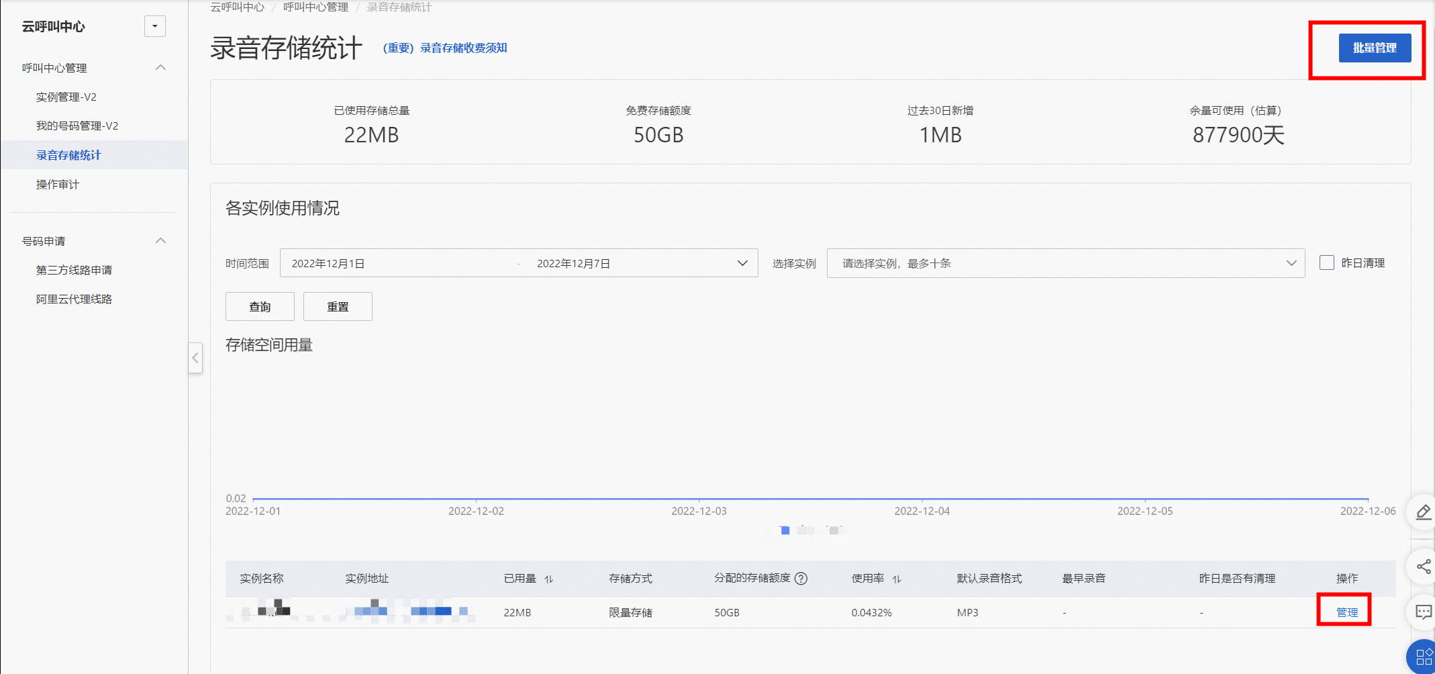The image size is (1435, 674).
Task: Click the 实例名称 column header
Action: coord(262,579)
